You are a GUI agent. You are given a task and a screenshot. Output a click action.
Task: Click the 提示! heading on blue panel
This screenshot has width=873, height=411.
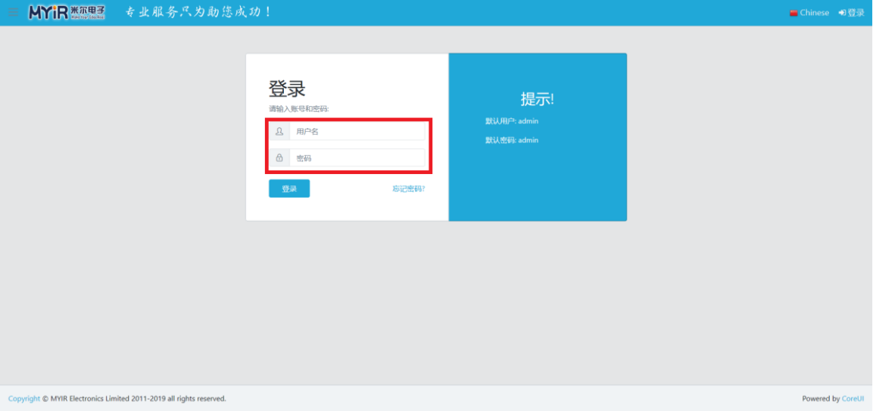tap(537, 99)
